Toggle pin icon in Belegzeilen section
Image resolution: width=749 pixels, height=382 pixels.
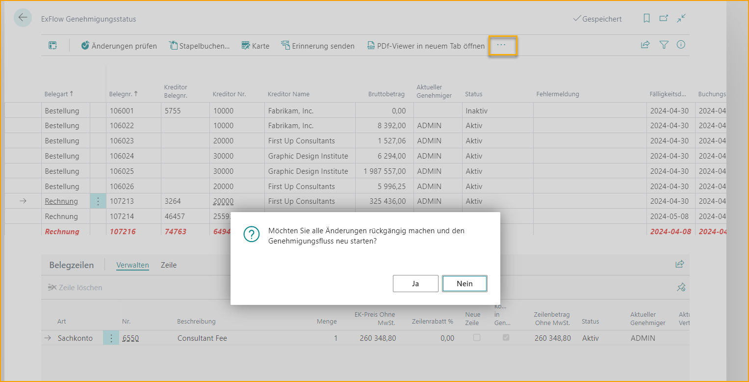[x=681, y=288]
